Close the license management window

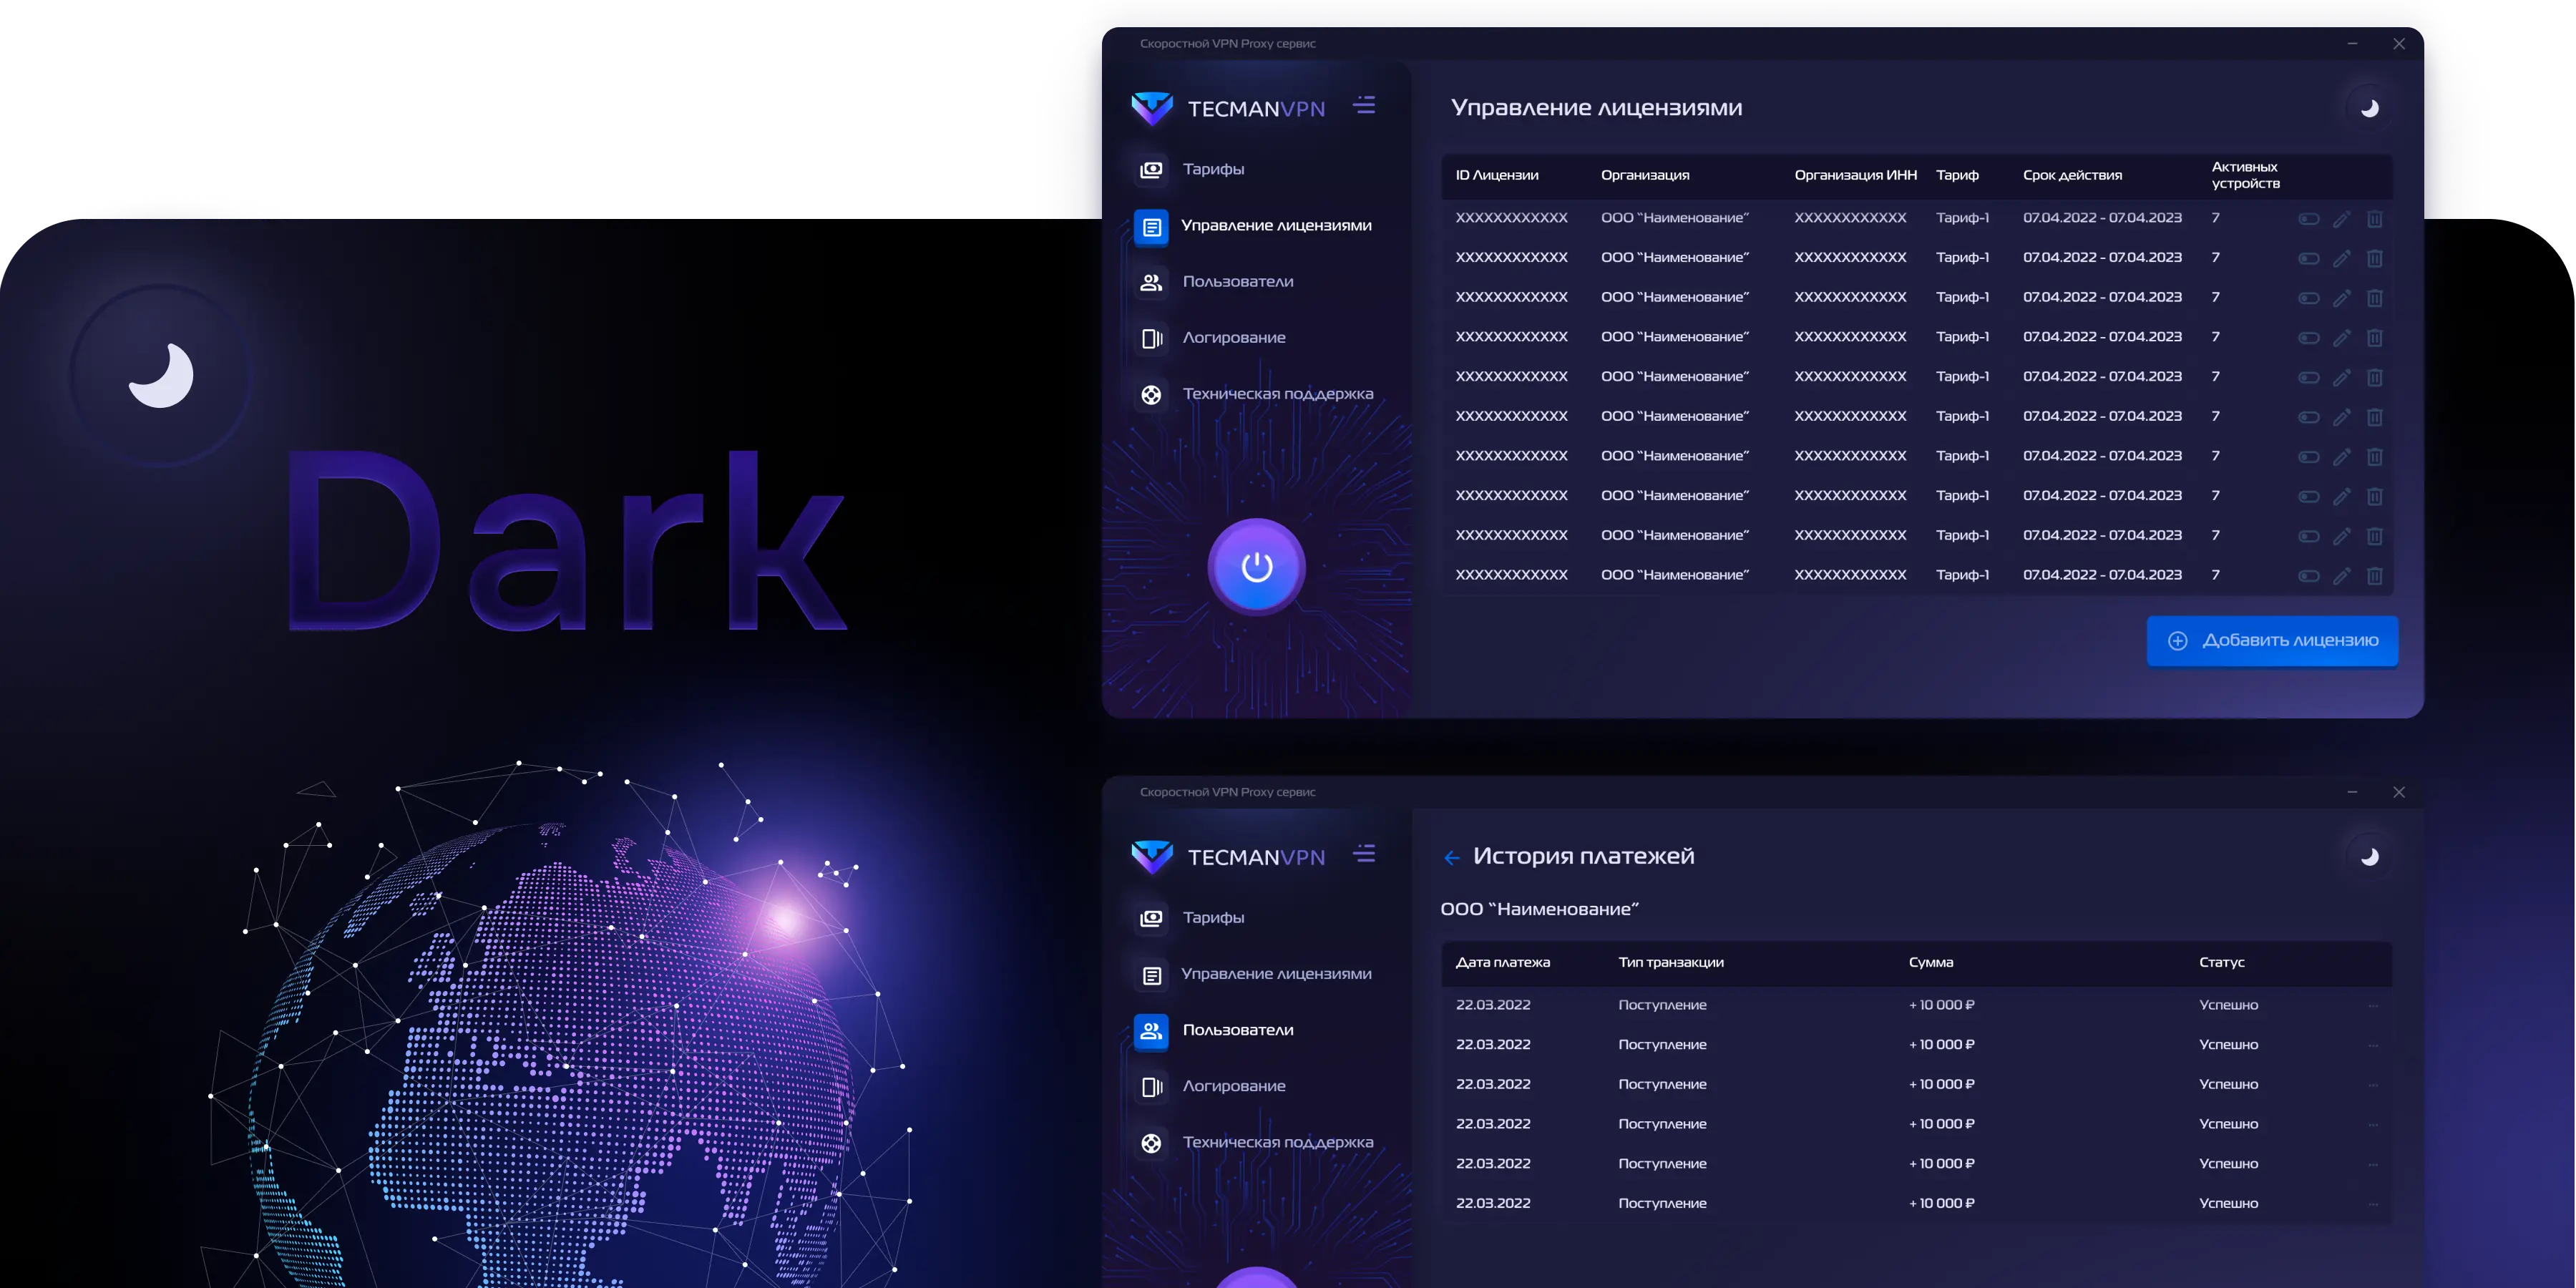tap(2398, 44)
